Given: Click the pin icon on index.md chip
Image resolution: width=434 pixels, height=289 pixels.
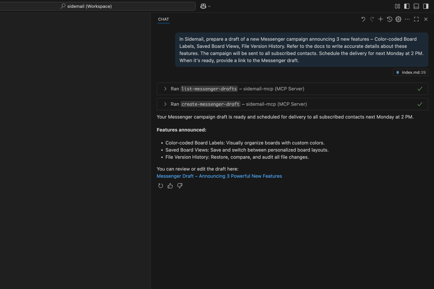Looking at the screenshot, I should [x=398, y=72].
